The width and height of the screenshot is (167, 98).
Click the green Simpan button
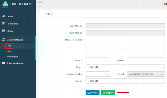(108, 93)
